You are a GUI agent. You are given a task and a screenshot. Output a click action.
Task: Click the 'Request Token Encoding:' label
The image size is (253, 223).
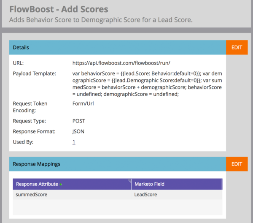(x=30, y=107)
